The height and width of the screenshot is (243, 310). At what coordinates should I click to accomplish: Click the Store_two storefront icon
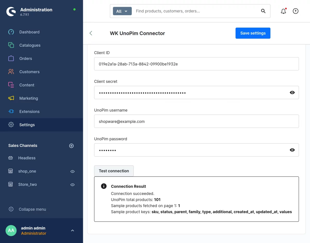[x=11, y=184]
